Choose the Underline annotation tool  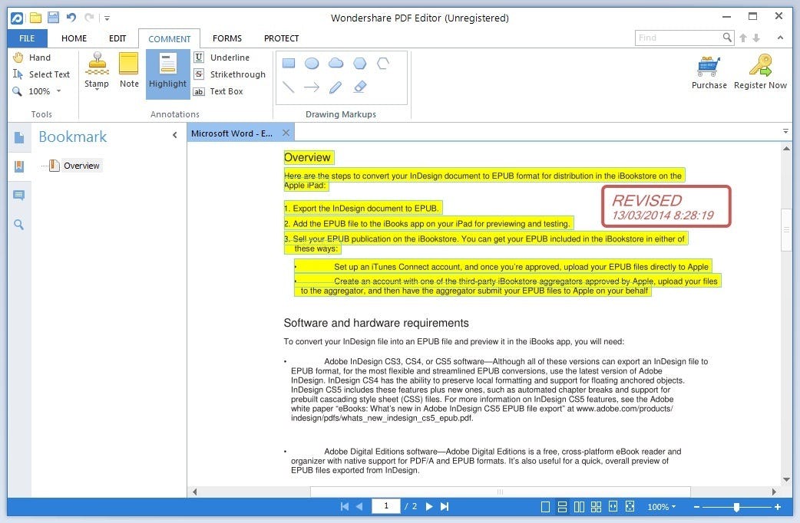tap(222, 57)
